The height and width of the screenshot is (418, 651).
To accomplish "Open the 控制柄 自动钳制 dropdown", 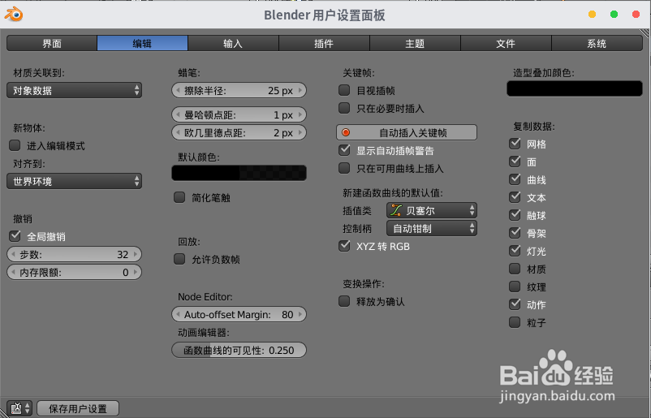I will (x=431, y=228).
